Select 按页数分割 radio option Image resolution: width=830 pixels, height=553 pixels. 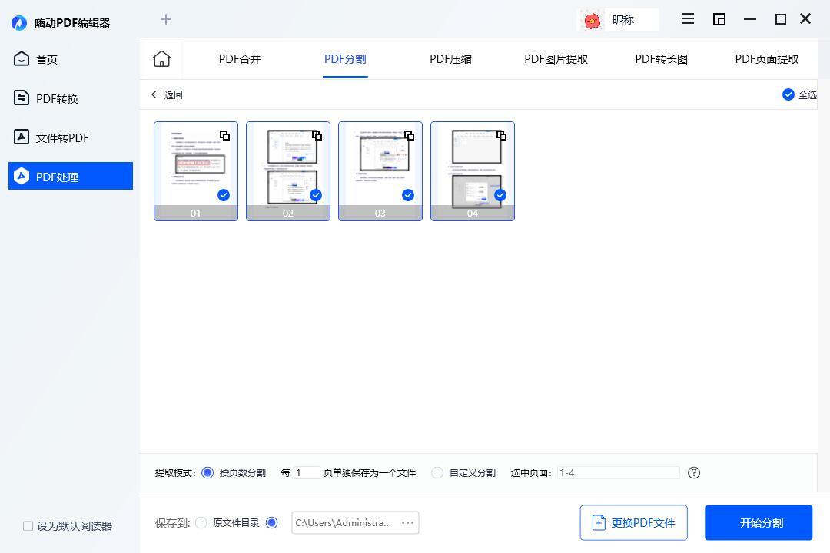coord(207,472)
